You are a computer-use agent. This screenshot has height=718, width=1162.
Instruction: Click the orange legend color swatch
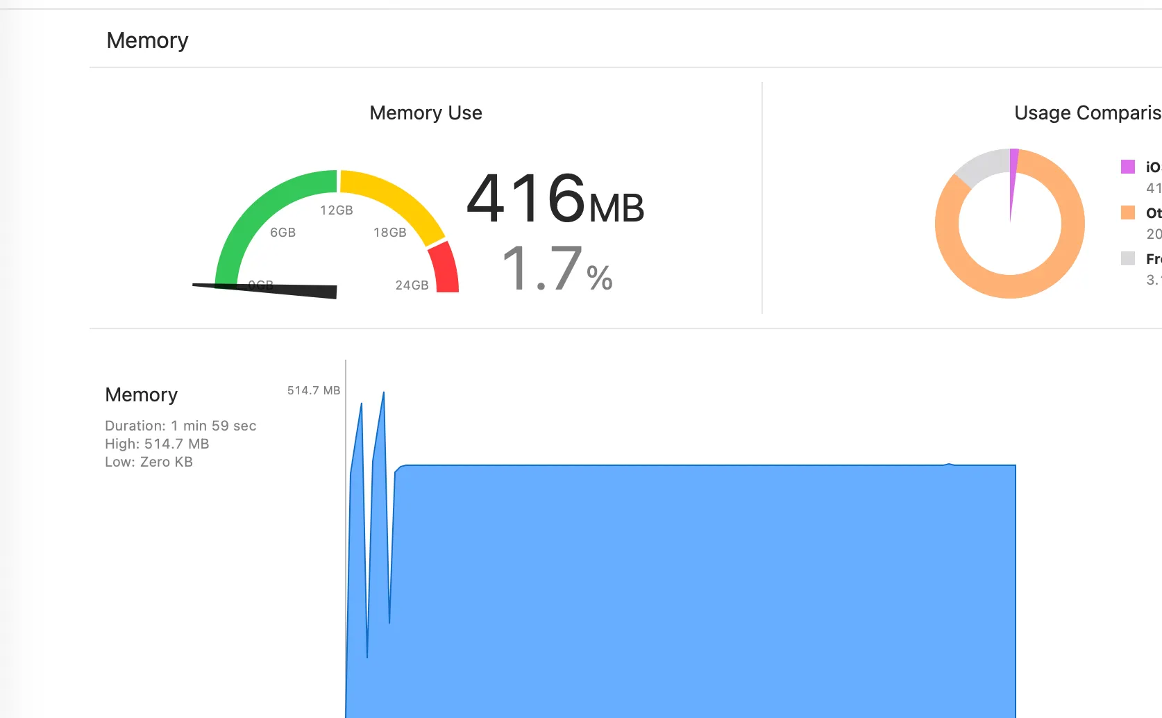point(1128,212)
